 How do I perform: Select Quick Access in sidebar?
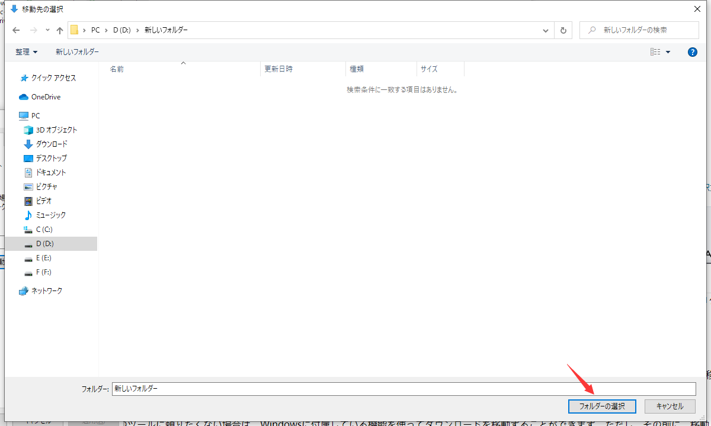coord(53,78)
